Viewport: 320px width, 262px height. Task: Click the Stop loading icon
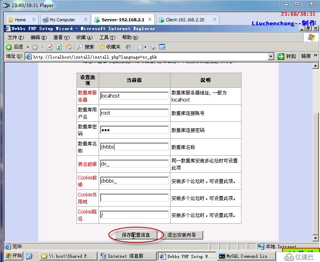click(x=49, y=47)
